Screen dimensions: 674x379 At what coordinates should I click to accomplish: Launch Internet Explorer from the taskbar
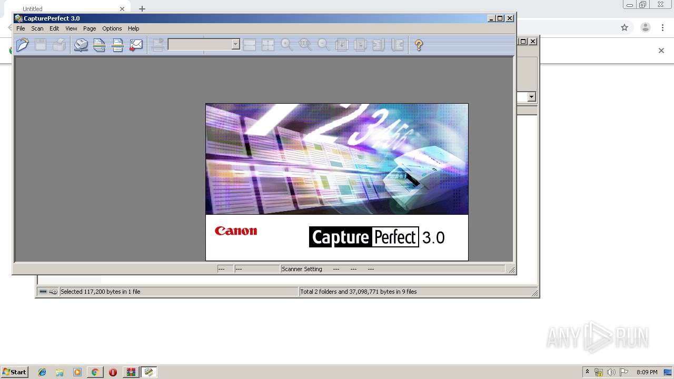click(42, 372)
